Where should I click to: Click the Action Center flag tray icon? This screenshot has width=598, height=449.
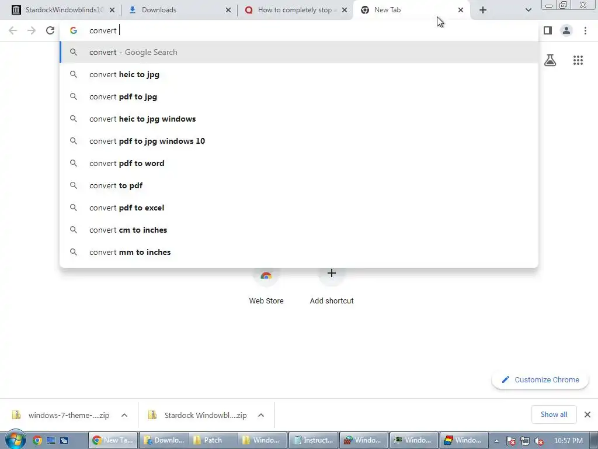[510, 441]
